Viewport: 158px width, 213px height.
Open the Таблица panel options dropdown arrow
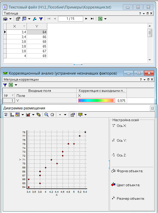click(144, 14)
